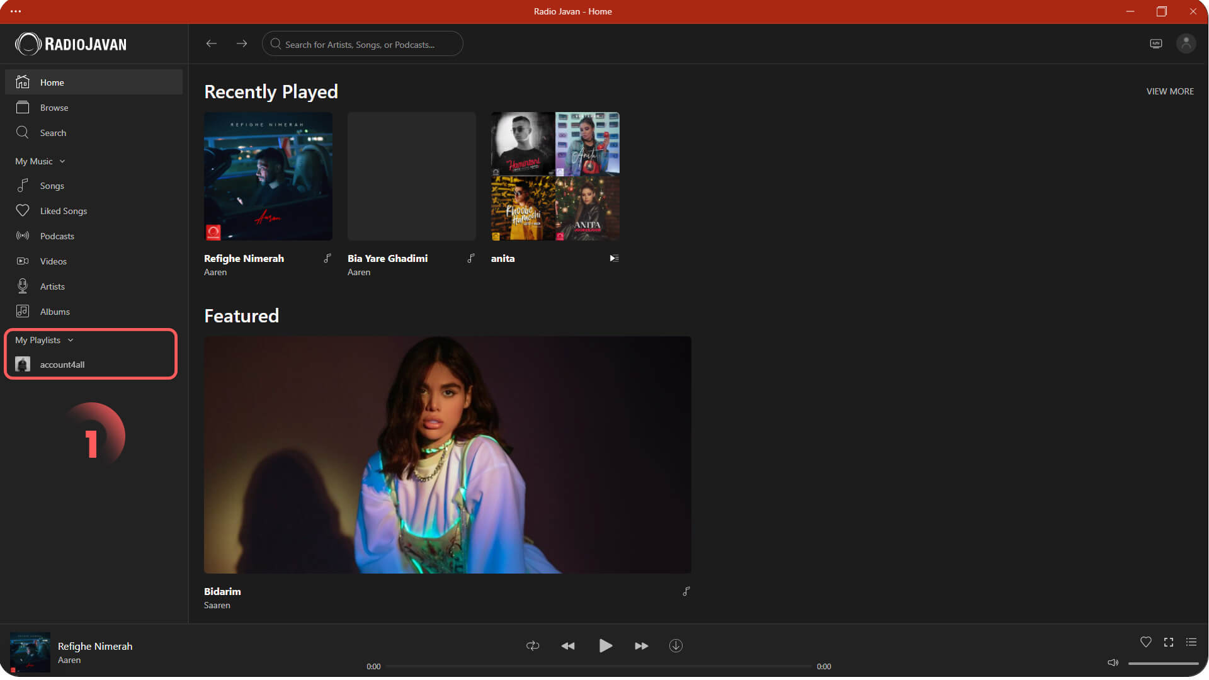Like the current song with heart icon
This screenshot has width=1209, height=680.
click(1146, 642)
